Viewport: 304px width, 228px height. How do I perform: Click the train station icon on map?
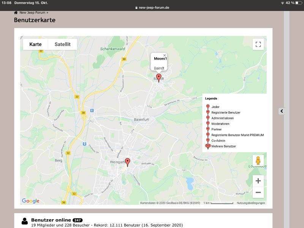tap(92, 111)
